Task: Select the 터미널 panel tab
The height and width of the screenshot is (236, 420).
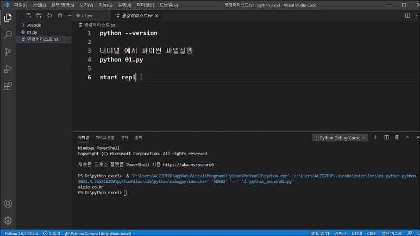Action: (x=84, y=138)
